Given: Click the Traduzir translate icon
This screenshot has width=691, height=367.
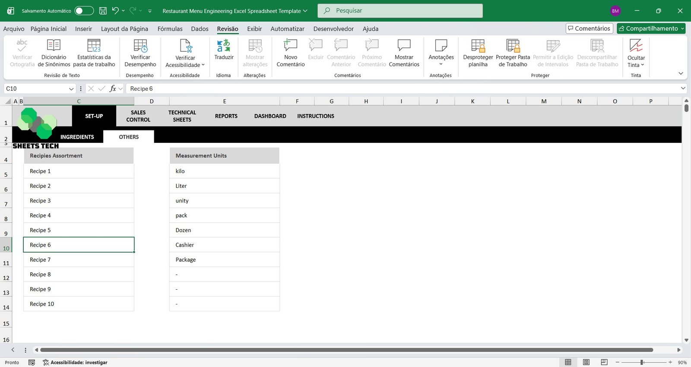Looking at the screenshot, I should [223, 46].
